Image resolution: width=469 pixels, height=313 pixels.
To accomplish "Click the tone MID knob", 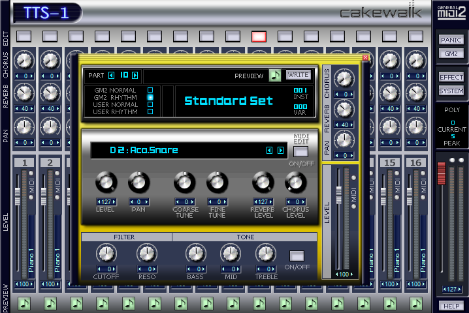I will click(231, 254).
